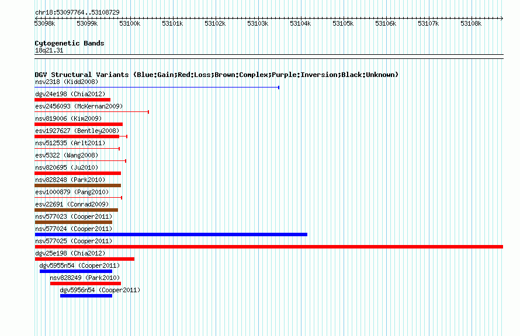Viewport: 520px width, 336px height.
Task: Open dgv25e198 (Chia2012) label
Action: pyautogui.click(x=70, y=253)
